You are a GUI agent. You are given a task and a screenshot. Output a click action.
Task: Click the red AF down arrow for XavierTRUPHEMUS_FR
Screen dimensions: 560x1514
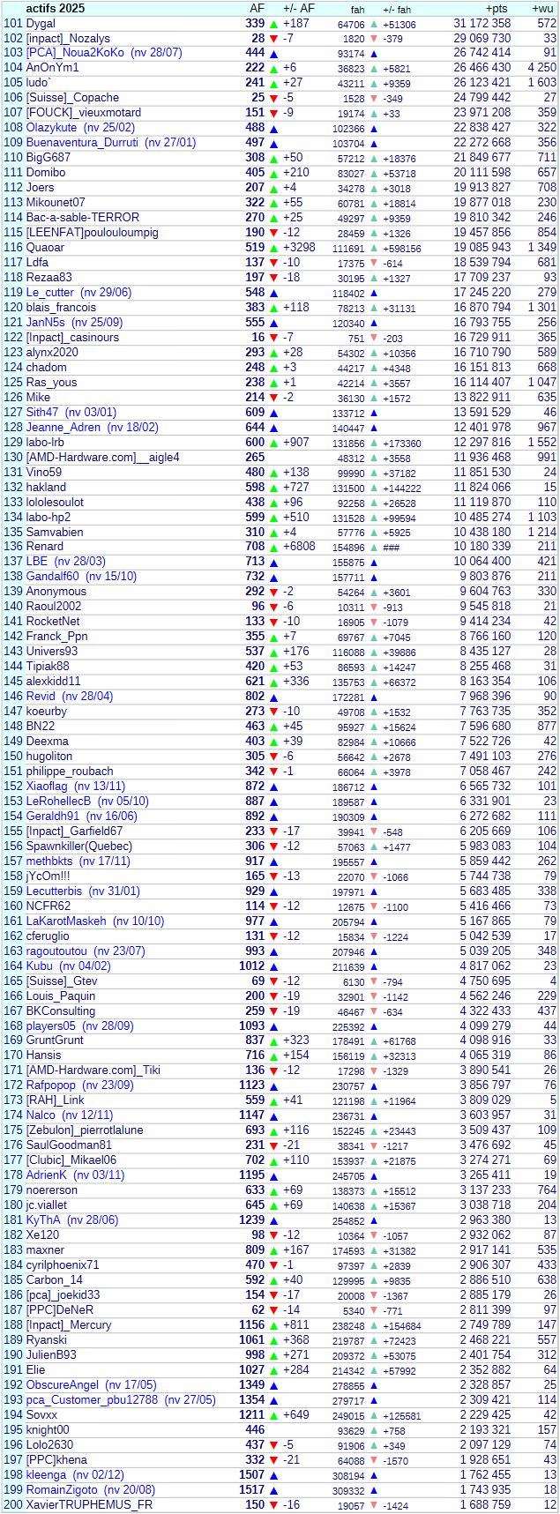pos(273,1505)
